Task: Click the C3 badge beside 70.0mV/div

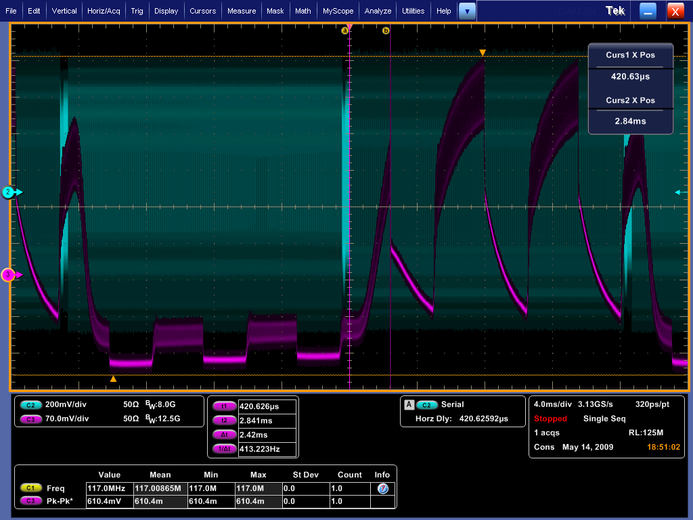Action: tap(30, 418)
